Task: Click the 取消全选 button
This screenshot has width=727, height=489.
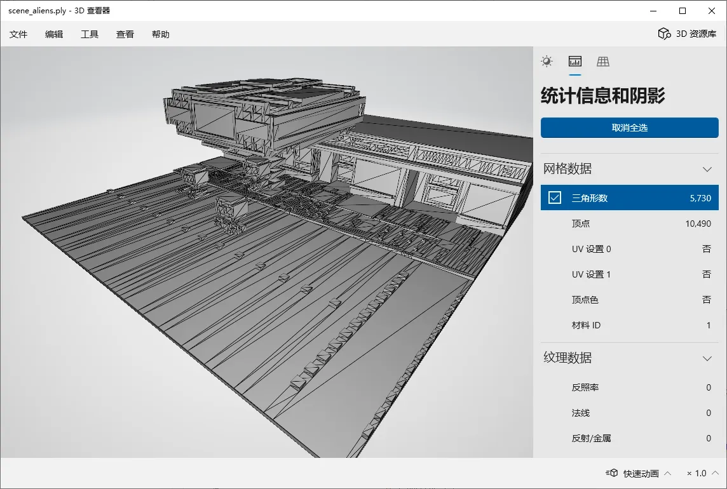Action: [x=629, y=128]
